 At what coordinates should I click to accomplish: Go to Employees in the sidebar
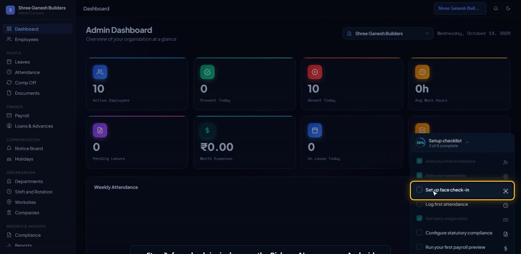(x=37, y=39)
